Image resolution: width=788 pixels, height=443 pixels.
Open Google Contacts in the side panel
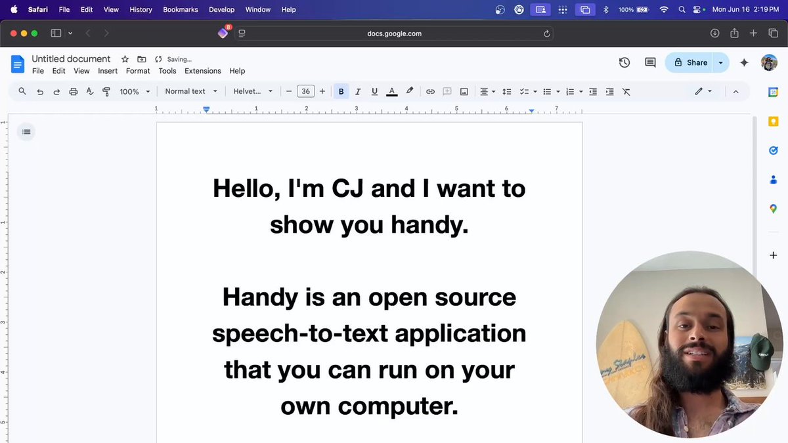coord(773,179)
